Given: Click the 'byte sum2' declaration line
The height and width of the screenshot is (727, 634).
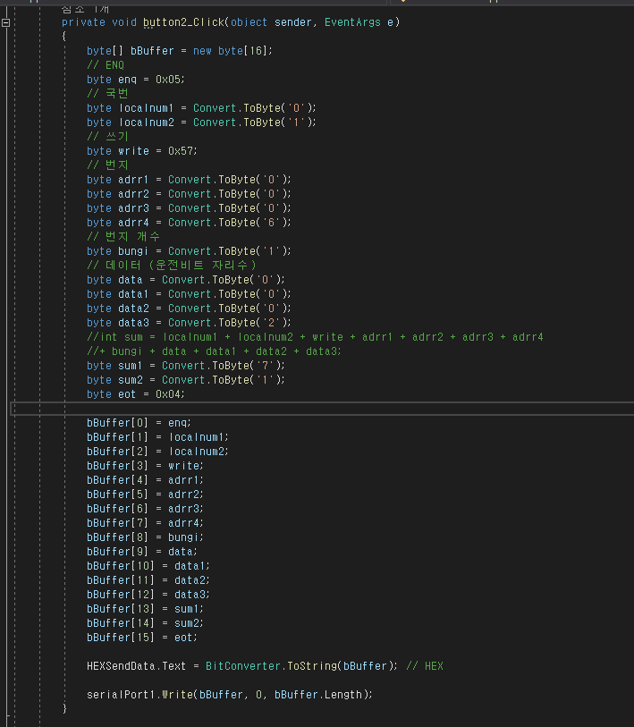Looking at the screenshot, I should (x=185, y=380).
